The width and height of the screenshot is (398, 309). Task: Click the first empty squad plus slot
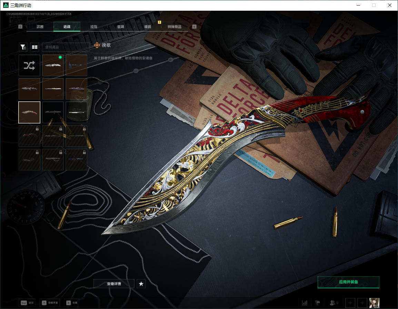350,303
